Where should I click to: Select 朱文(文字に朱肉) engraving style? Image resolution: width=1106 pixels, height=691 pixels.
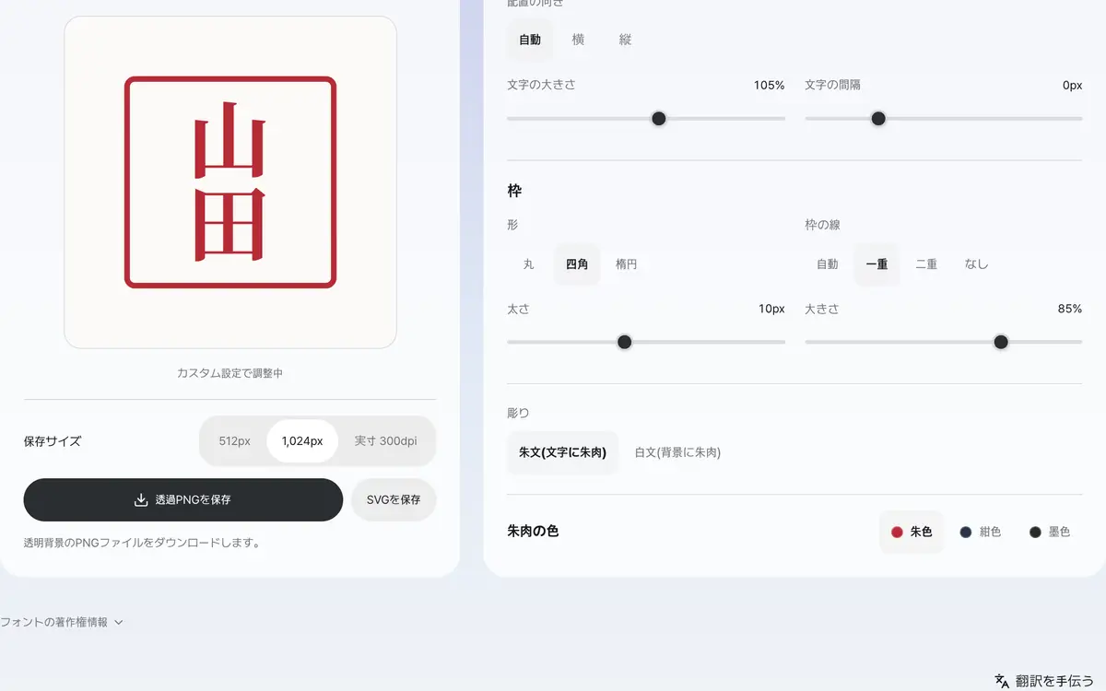[562, 452]
